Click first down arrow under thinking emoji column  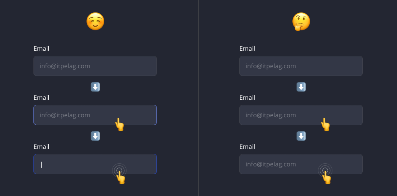coord(301,87)
